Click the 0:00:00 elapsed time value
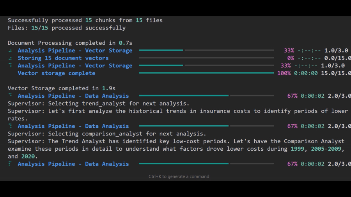 (x=306, y=73)
